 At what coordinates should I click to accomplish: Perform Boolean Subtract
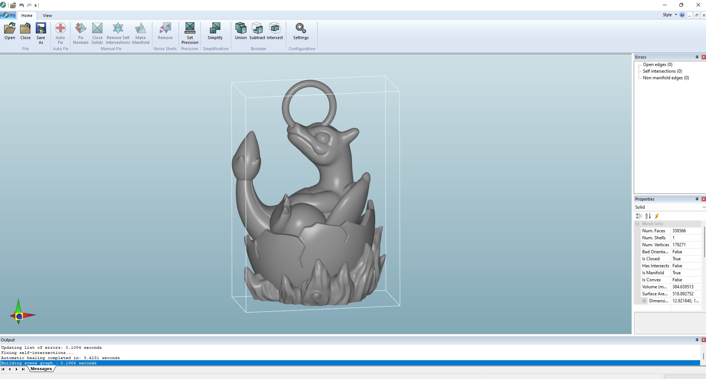[257, 31]
